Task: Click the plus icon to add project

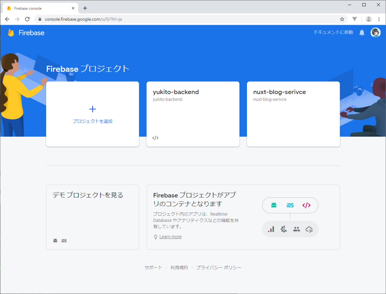Action: click(93, 109)
